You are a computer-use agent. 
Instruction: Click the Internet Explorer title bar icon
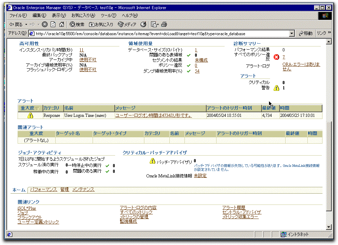point(10,8)
